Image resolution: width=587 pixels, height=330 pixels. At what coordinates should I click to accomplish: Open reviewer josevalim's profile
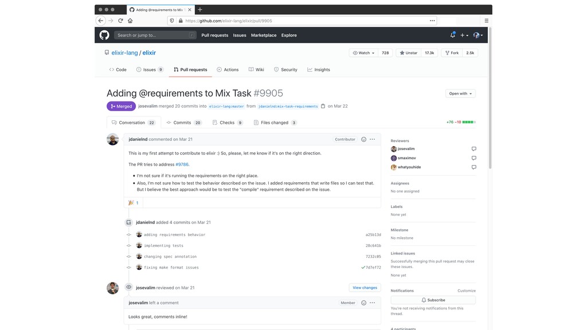click(x=406, y=149)
